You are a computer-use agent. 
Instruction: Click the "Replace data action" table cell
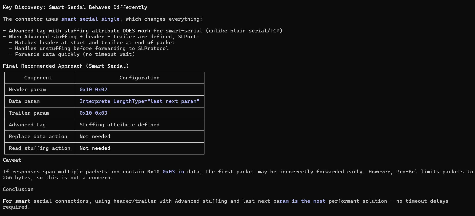pos(38,137)
